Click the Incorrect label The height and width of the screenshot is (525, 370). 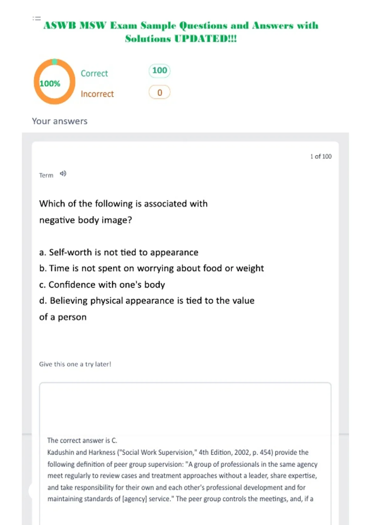[97, 94]
